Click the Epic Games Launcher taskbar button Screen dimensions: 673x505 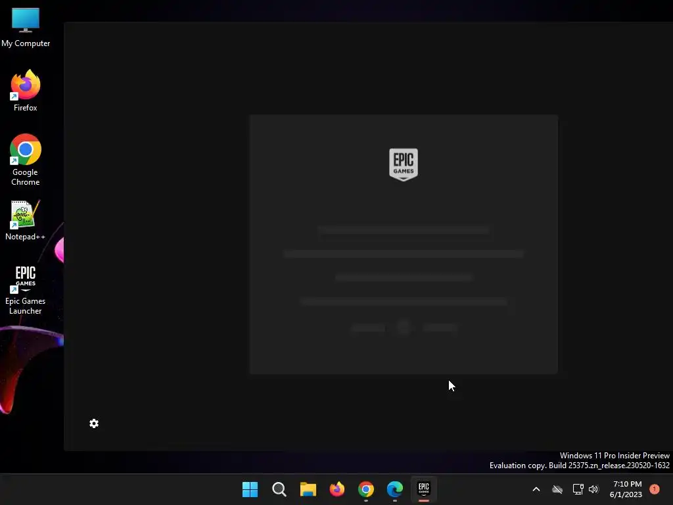click(424, 489)
